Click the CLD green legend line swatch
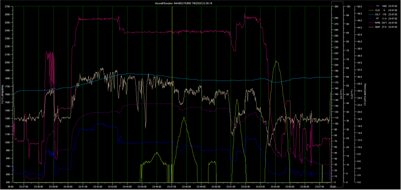This screenshot has width=401, height=190. click(371, 10)
